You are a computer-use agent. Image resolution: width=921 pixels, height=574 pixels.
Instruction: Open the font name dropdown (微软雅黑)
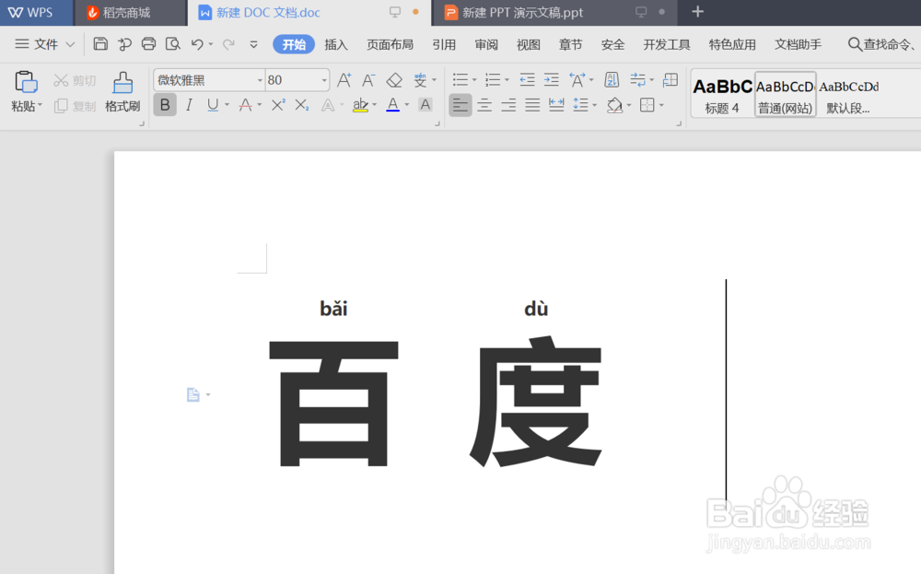[260, 80]
